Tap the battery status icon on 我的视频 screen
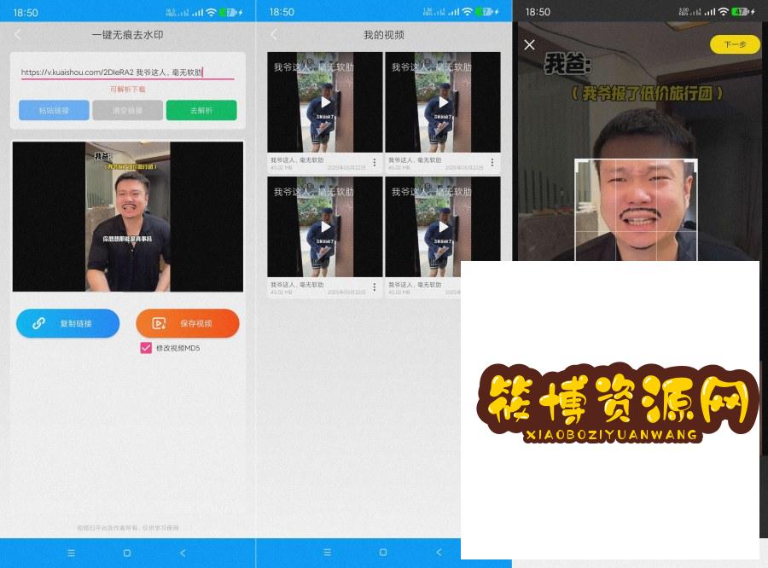The image size is (768, 568). [x=486, y=12]
